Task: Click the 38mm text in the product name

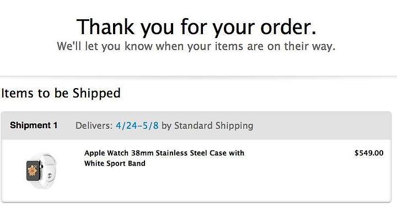Action: pyautogui.click(x=142, y=153)
